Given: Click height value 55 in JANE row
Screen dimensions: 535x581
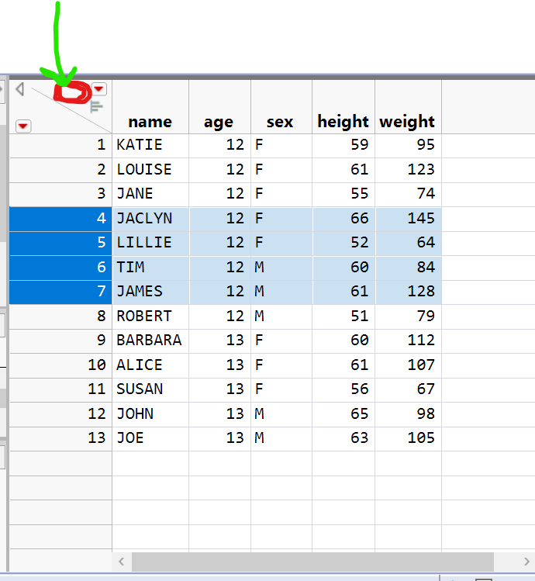Looking at the screenshot, I should point(360,194).
